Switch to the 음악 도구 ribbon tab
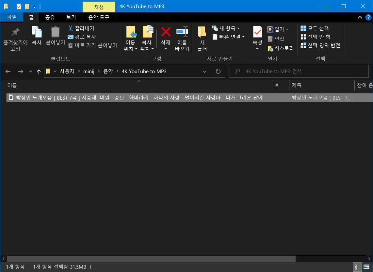The image size is (373, 272). (99, 17)
